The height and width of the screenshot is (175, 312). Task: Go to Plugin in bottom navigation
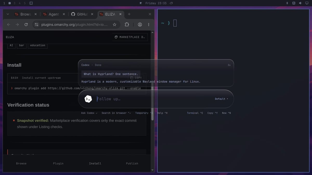tap(58, 163)
